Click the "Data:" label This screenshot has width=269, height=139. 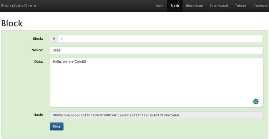(38, 61)
